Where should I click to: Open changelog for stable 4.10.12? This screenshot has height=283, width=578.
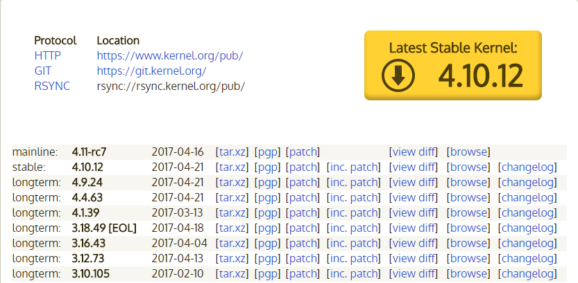[x=527, y=167]
